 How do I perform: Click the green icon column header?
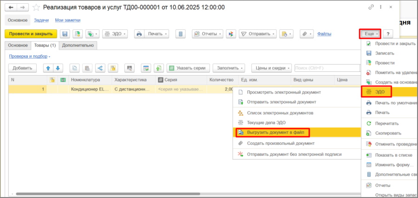pos(63,80)
